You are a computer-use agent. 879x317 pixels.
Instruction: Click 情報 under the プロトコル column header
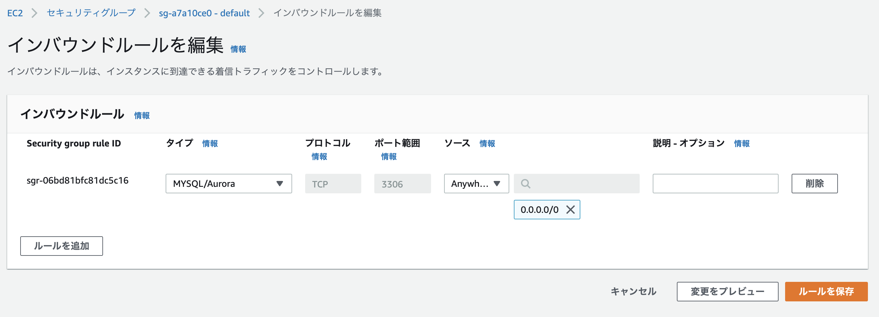tap(320, 156)
